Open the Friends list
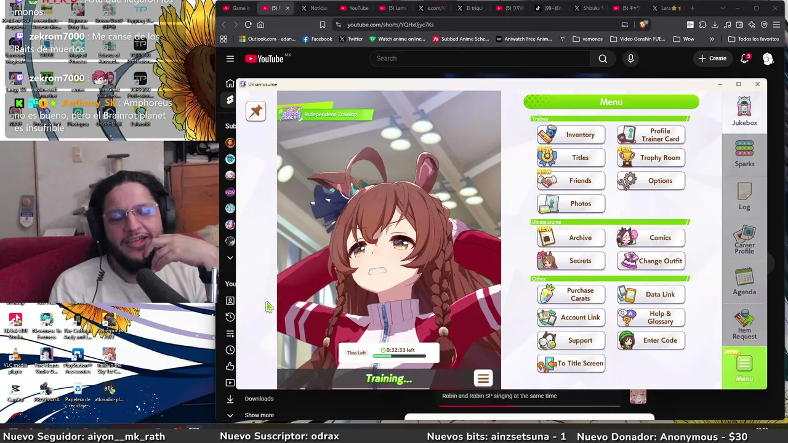This screenshot has width=788, height=443. pyautogui.click(x=571, y=180)
